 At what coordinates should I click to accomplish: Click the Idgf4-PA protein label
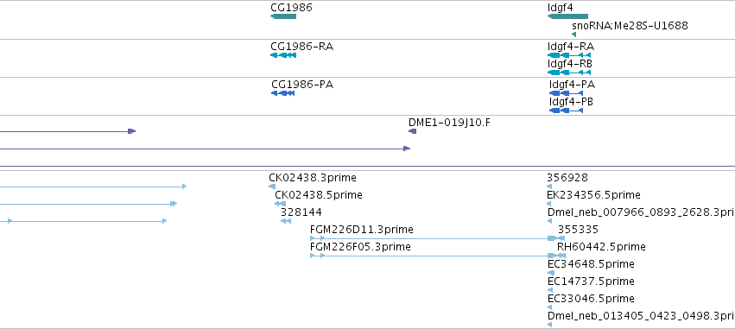(x=572, y=85)
